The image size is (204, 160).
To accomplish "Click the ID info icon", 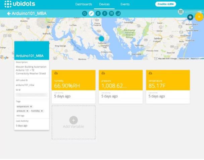I will (19, 90).
